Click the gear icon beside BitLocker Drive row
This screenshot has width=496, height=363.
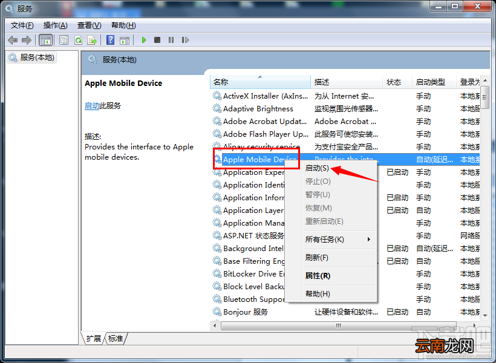tap(217, 273)
